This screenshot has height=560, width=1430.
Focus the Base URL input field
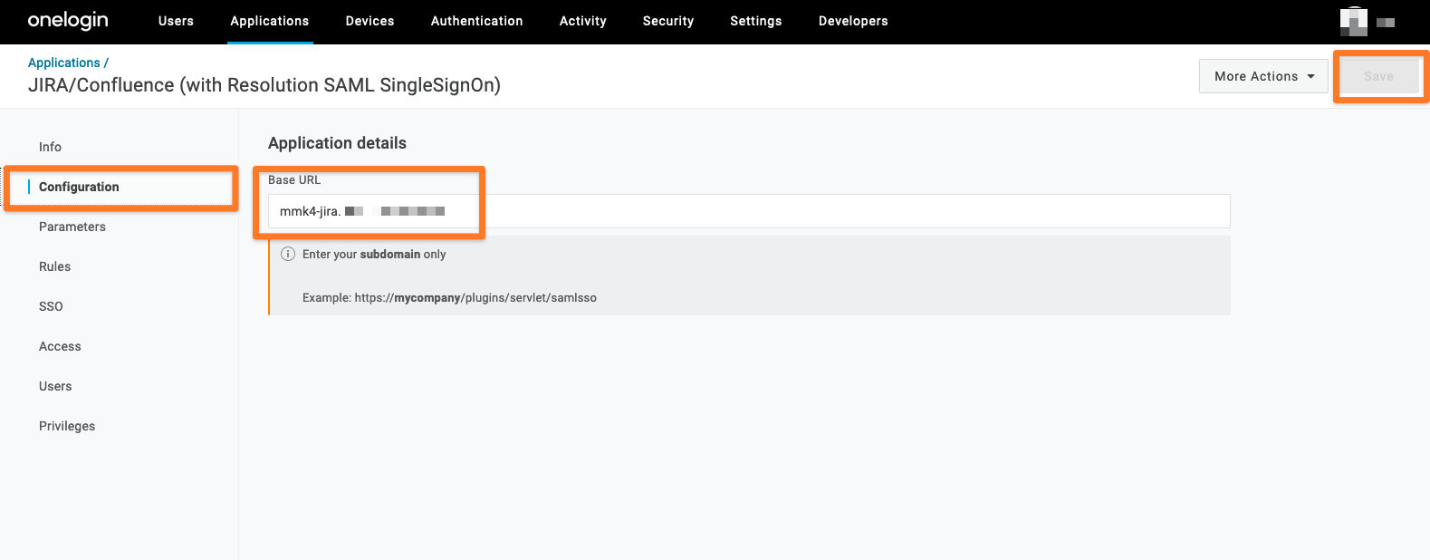749,211
